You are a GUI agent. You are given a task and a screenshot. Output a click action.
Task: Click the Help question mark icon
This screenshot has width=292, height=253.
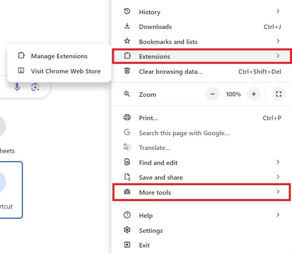pyautogui.click(x=127, y=215)
